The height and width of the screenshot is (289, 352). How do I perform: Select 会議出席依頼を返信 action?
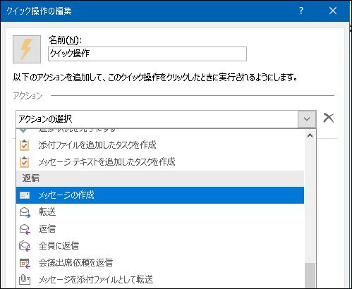(160, 263)
